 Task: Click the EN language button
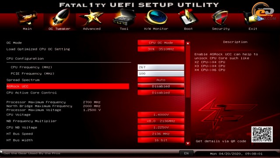pos(186,153)
